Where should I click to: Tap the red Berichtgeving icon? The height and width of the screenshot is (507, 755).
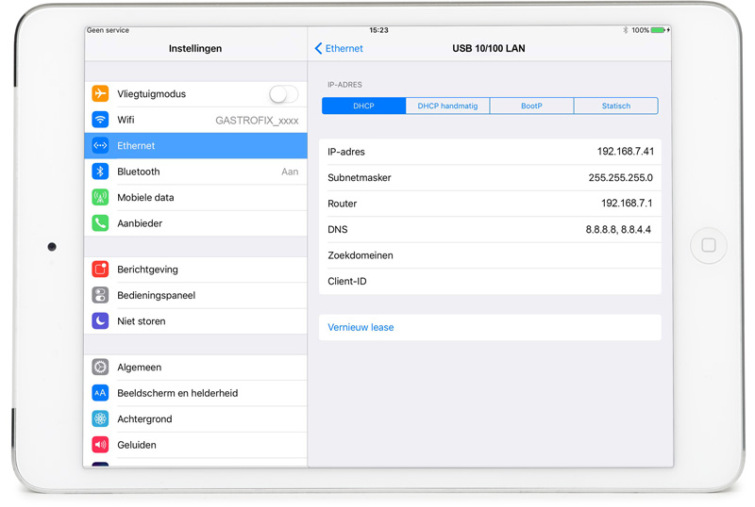tap(100, 270)
